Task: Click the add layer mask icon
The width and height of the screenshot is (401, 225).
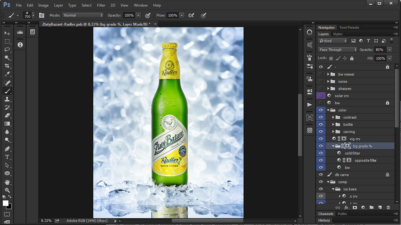Action: (355, 207)
